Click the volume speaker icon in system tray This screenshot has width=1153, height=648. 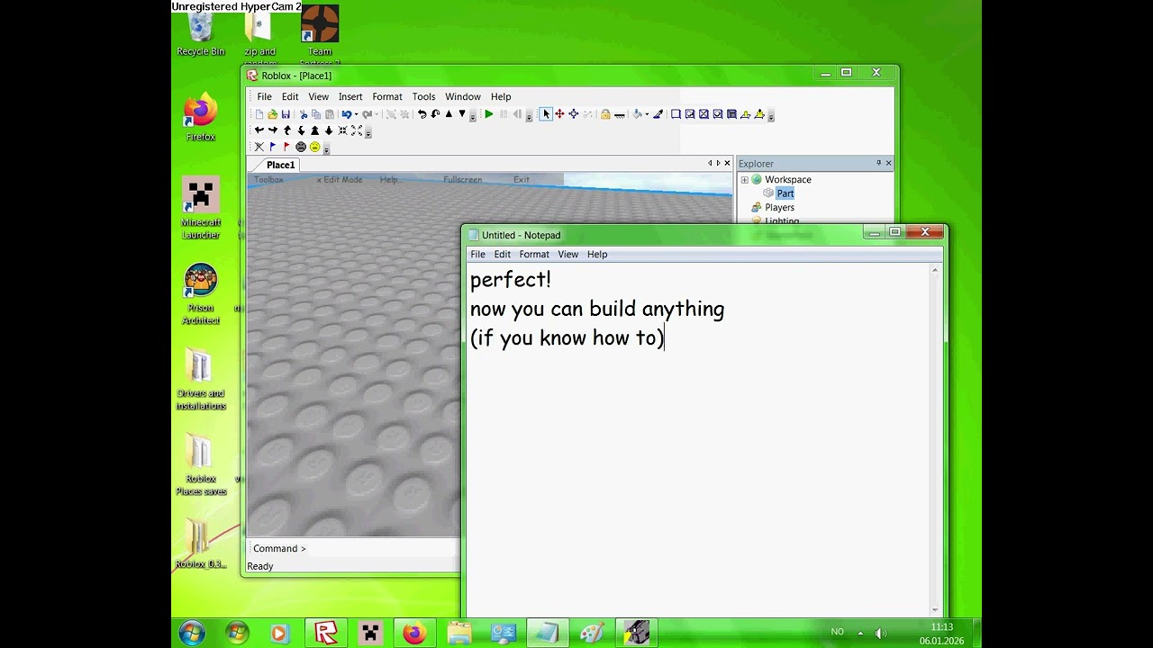(880, 633)
